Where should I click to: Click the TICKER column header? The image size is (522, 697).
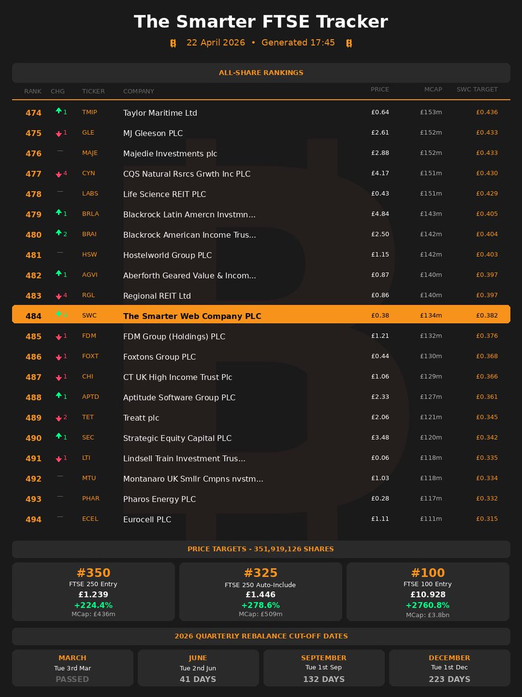click(x=93, y=91)
